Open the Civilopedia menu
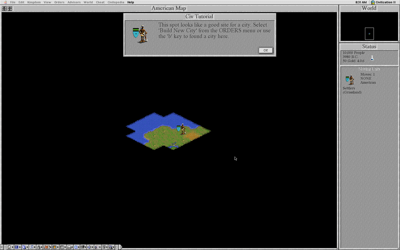Viewport: 400px width, 250px height. (x=116, y=2)
